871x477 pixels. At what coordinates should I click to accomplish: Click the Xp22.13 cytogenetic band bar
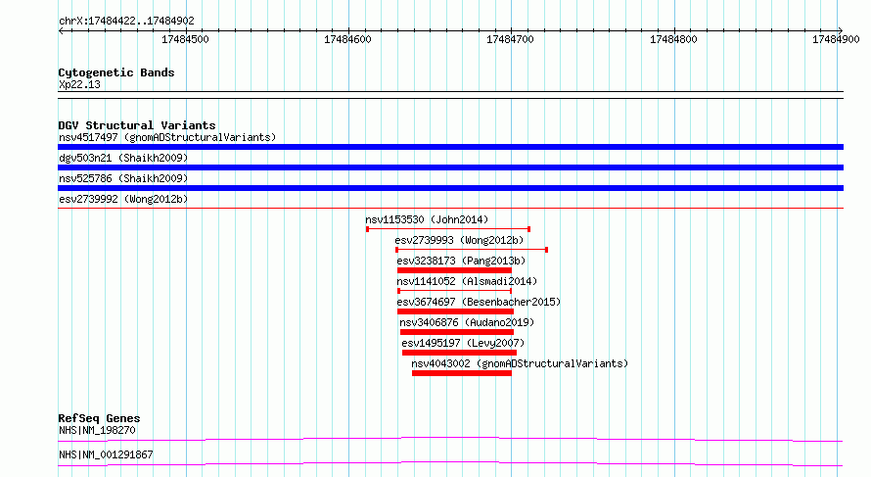coord(450,95)
